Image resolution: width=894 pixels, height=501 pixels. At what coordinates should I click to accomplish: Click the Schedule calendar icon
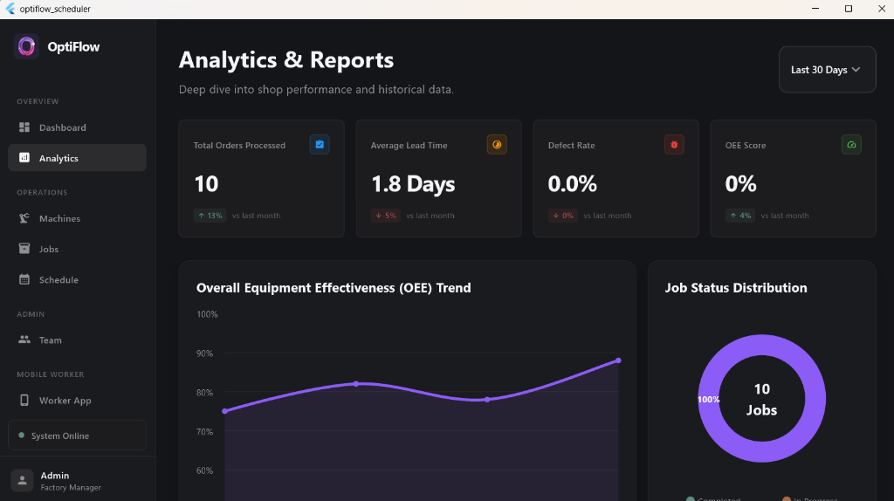click(x=24, y=279)
